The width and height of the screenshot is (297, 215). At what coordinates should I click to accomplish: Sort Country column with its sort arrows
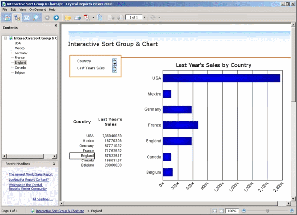coord(114,61)
